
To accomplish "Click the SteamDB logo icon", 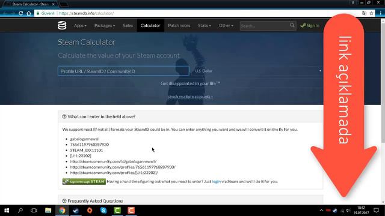I will tap(62, 25).
